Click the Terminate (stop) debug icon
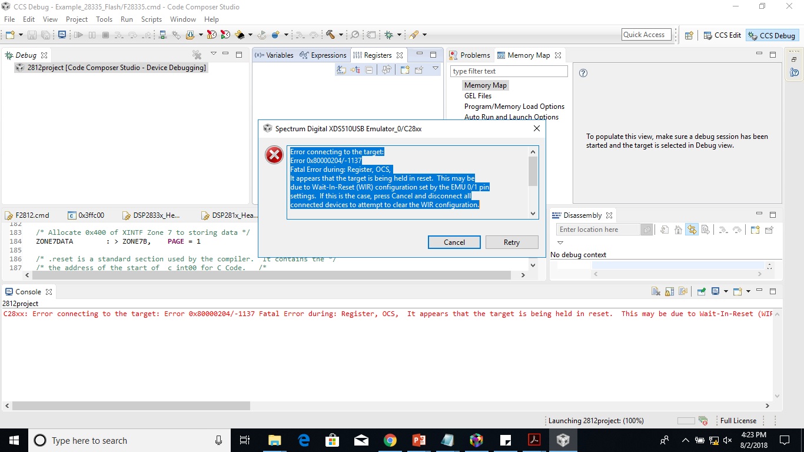 (105, 35)
